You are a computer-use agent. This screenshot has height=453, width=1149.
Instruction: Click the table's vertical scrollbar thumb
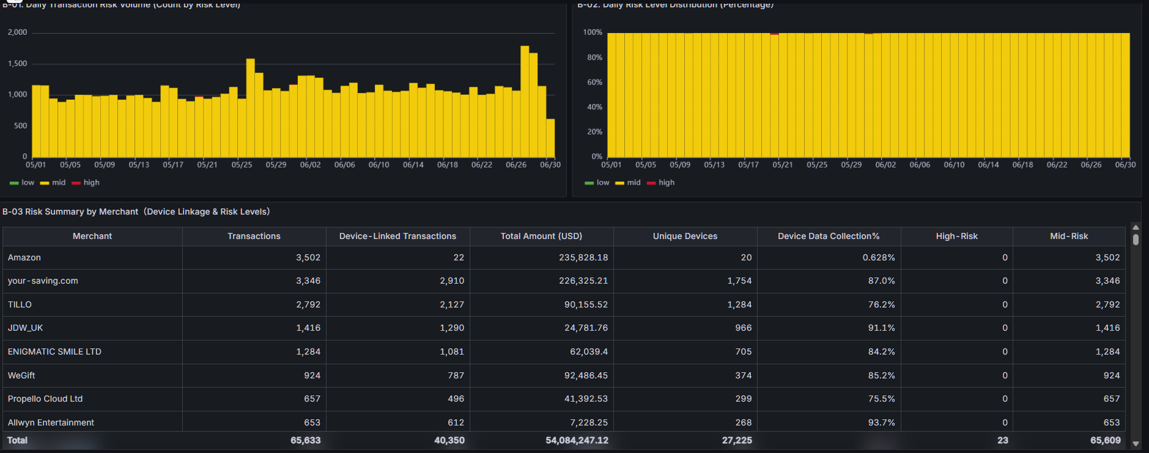coord(1136,239)
